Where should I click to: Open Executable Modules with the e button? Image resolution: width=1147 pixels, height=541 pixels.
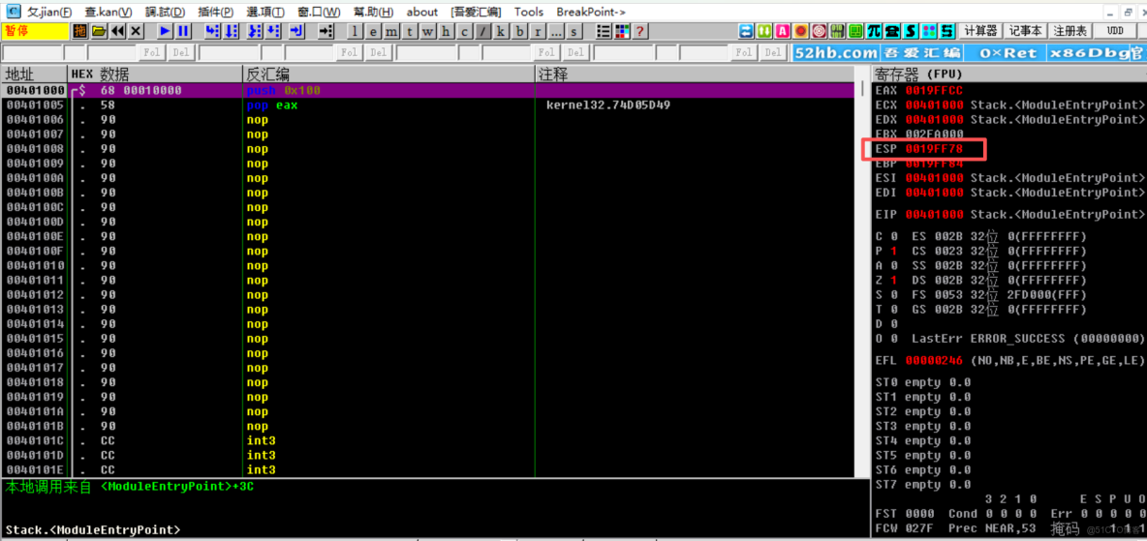coord(373,31)
